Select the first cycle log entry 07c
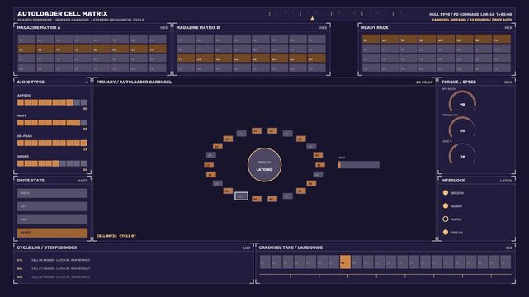 tap(54, 260)
